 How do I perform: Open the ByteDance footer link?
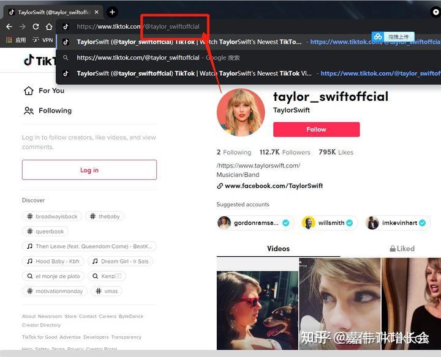pyautogui.click(x=131, y=316)
